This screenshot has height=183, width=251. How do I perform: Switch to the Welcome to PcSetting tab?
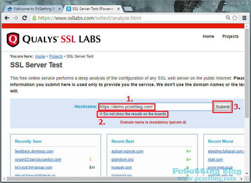coord(31,8)
